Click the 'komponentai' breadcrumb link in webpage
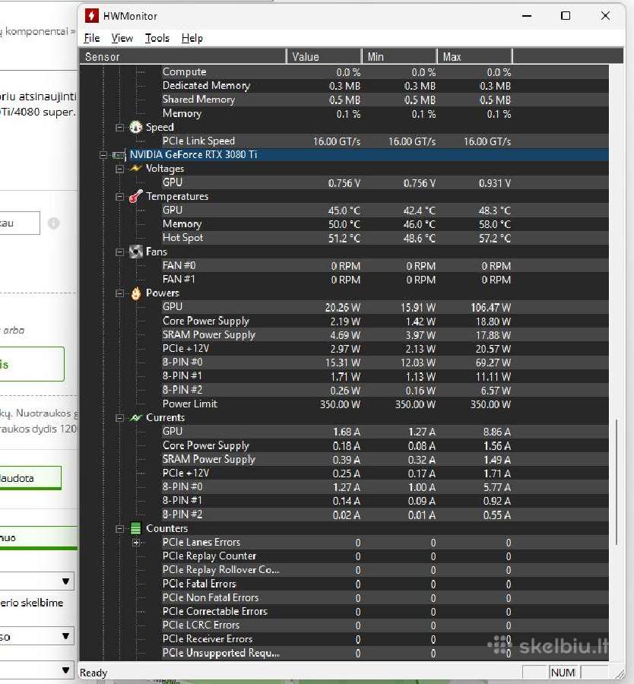The height and width of the screenshot is (684, 634). click(37, 31)
